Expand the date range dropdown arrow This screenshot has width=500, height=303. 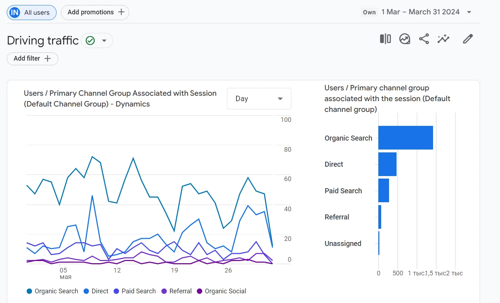[469, 12]
